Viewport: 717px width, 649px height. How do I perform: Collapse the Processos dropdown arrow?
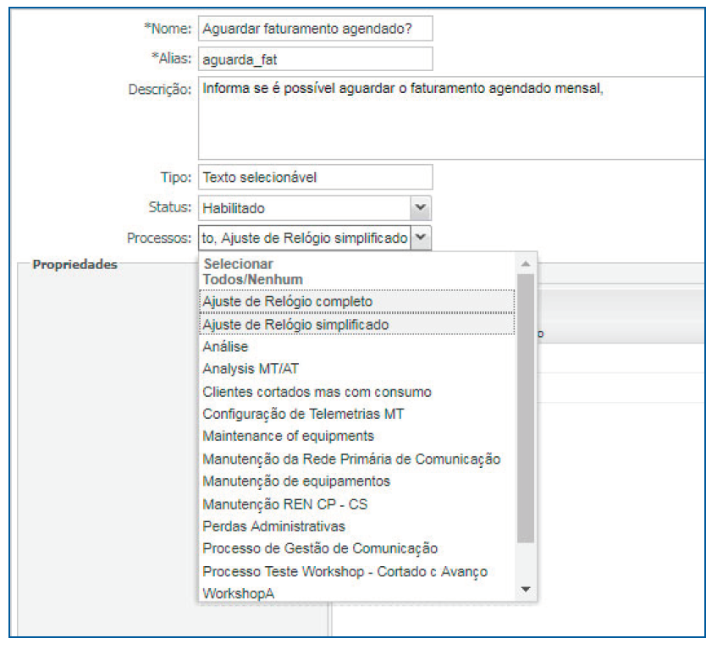pyautogui.click(x=421, y=239)
